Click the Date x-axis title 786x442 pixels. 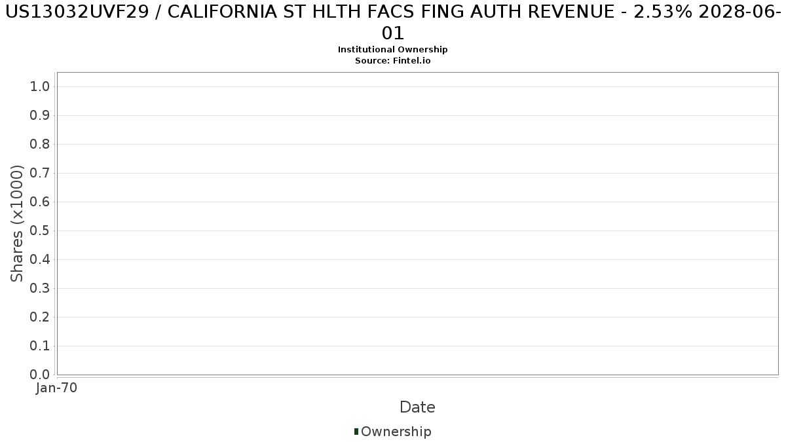(x=417, y=407)
